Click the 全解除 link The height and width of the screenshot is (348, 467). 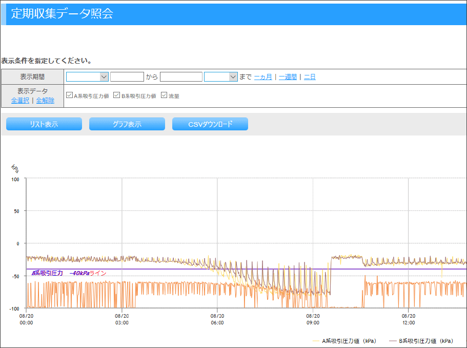45,101
